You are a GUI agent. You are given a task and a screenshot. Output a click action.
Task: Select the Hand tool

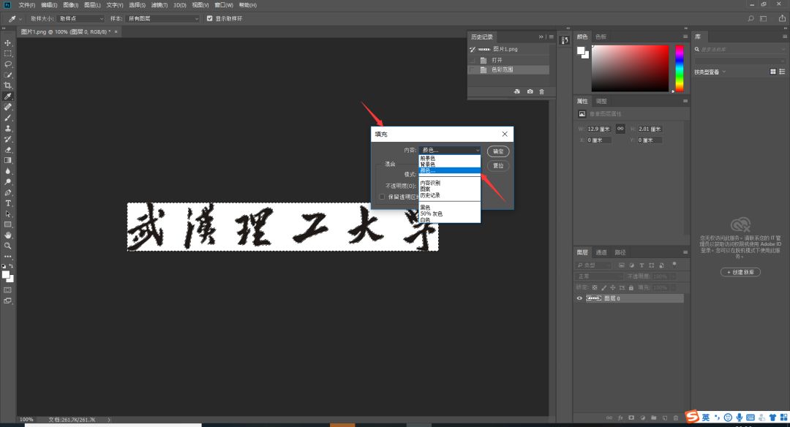pyautogui.click(x=7, y=235)
